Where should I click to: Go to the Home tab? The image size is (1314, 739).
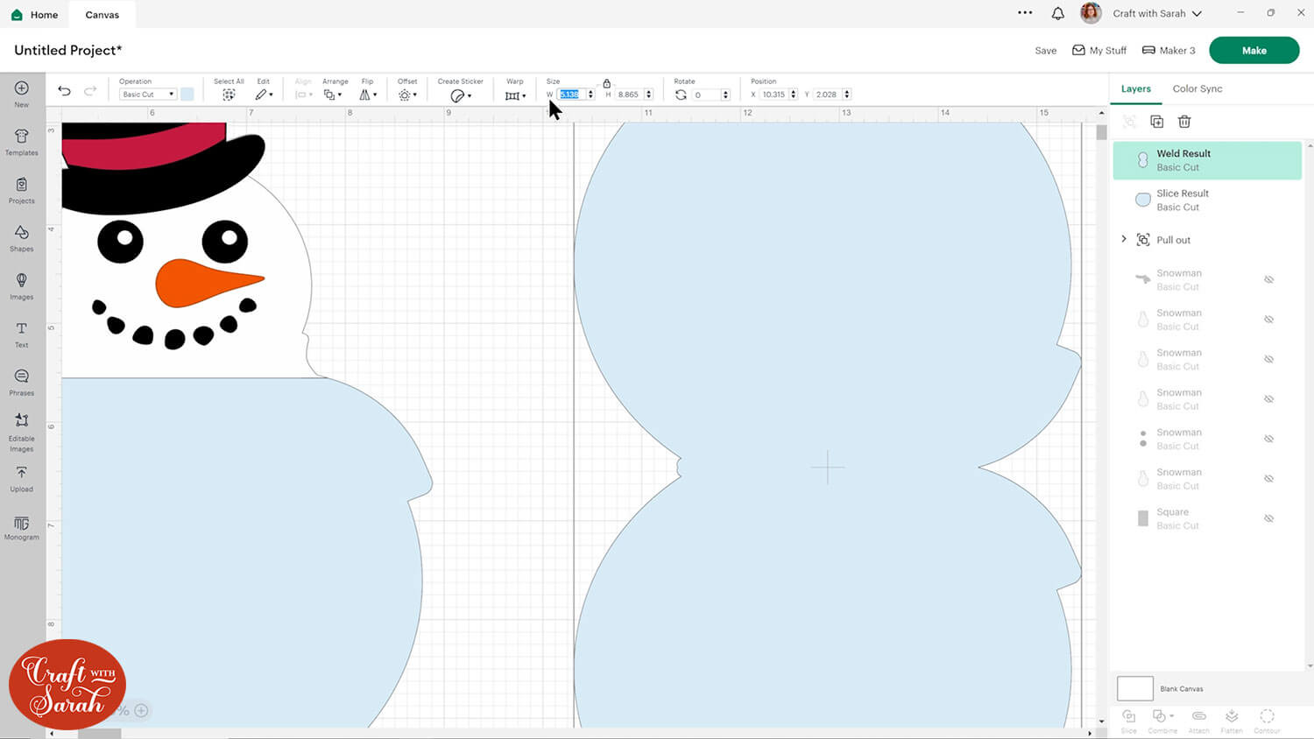coord(35,15)
